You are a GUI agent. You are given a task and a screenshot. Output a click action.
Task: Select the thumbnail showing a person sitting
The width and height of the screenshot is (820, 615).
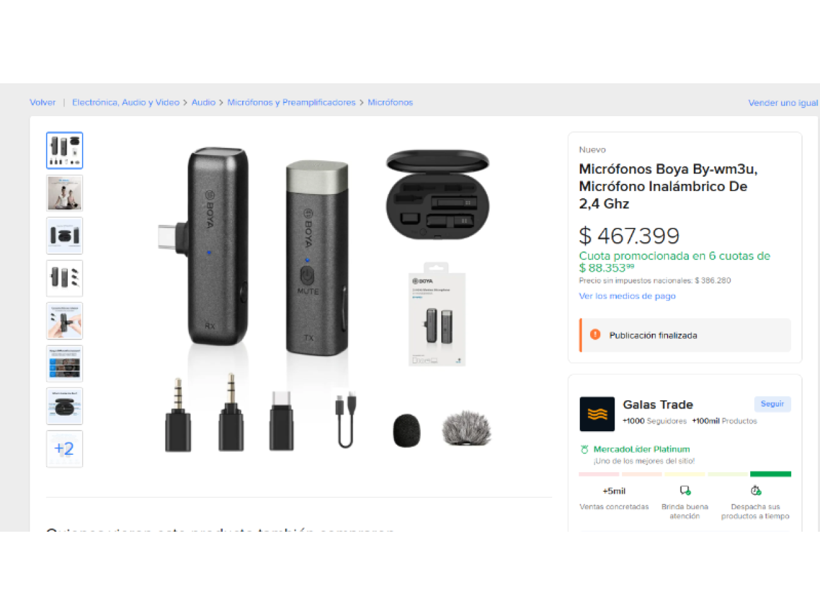[x=65, y=193]
